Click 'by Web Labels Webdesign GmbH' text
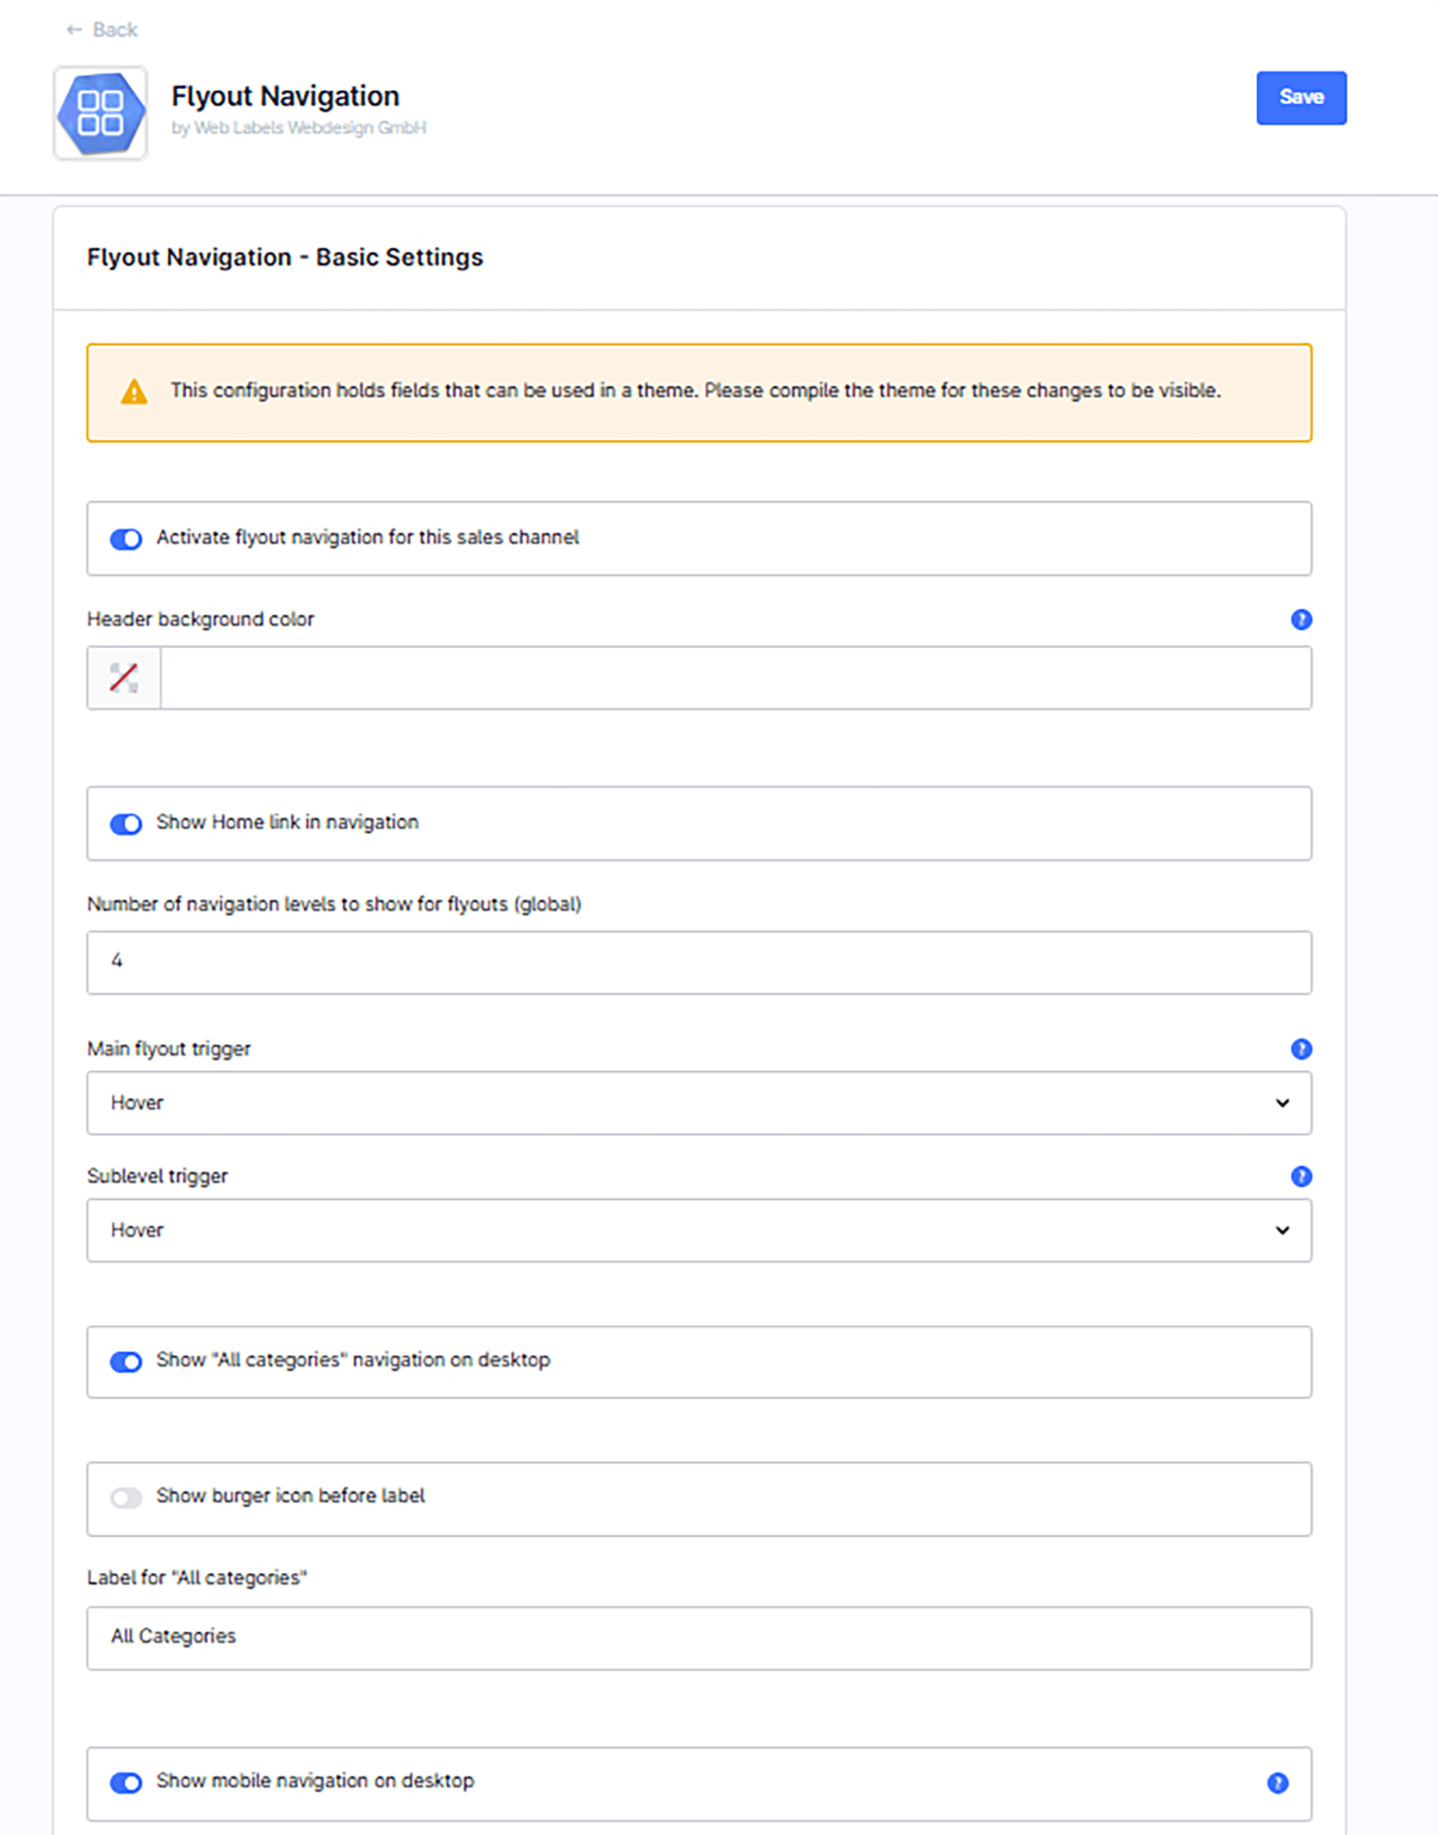Screen dimensions: 1438x1835 tap(299, 128)
